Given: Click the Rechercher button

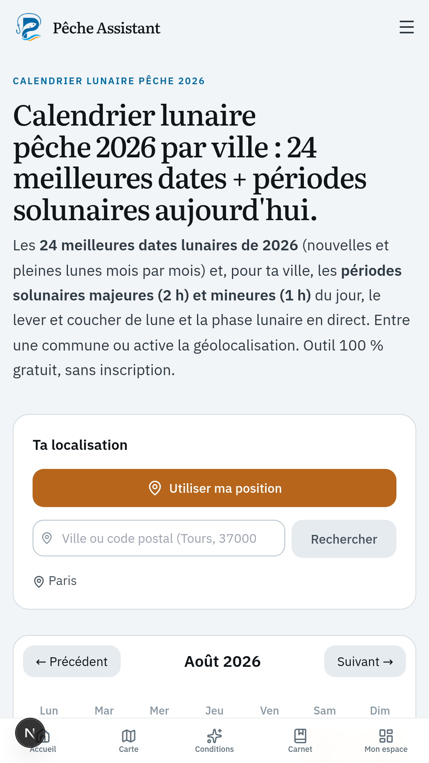Looking at the screenshot, I should pos(344,539).
